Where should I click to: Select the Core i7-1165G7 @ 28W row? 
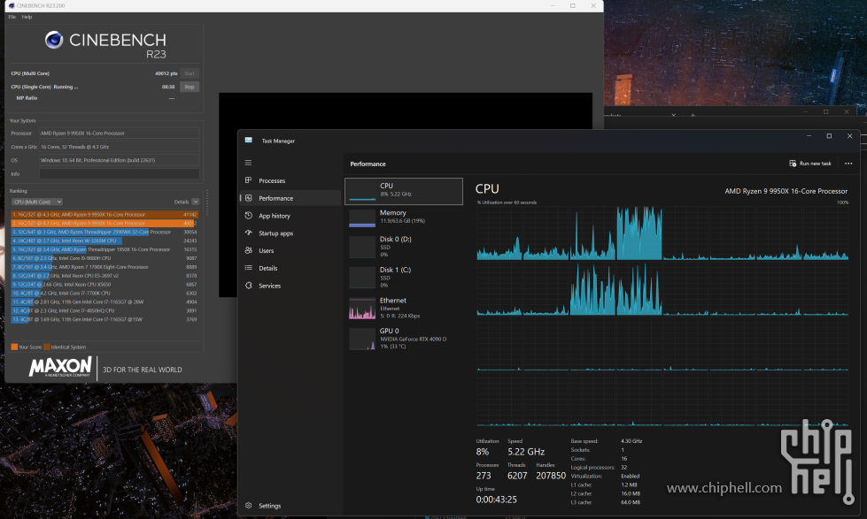click(x=104, y=302)
